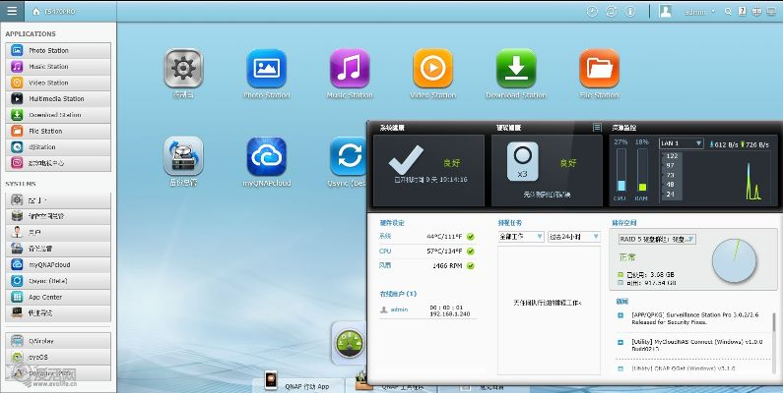Launch myQNAPcloud desktop icon
The width and height of the screenshot is (783, 393).
coord(266,161)
